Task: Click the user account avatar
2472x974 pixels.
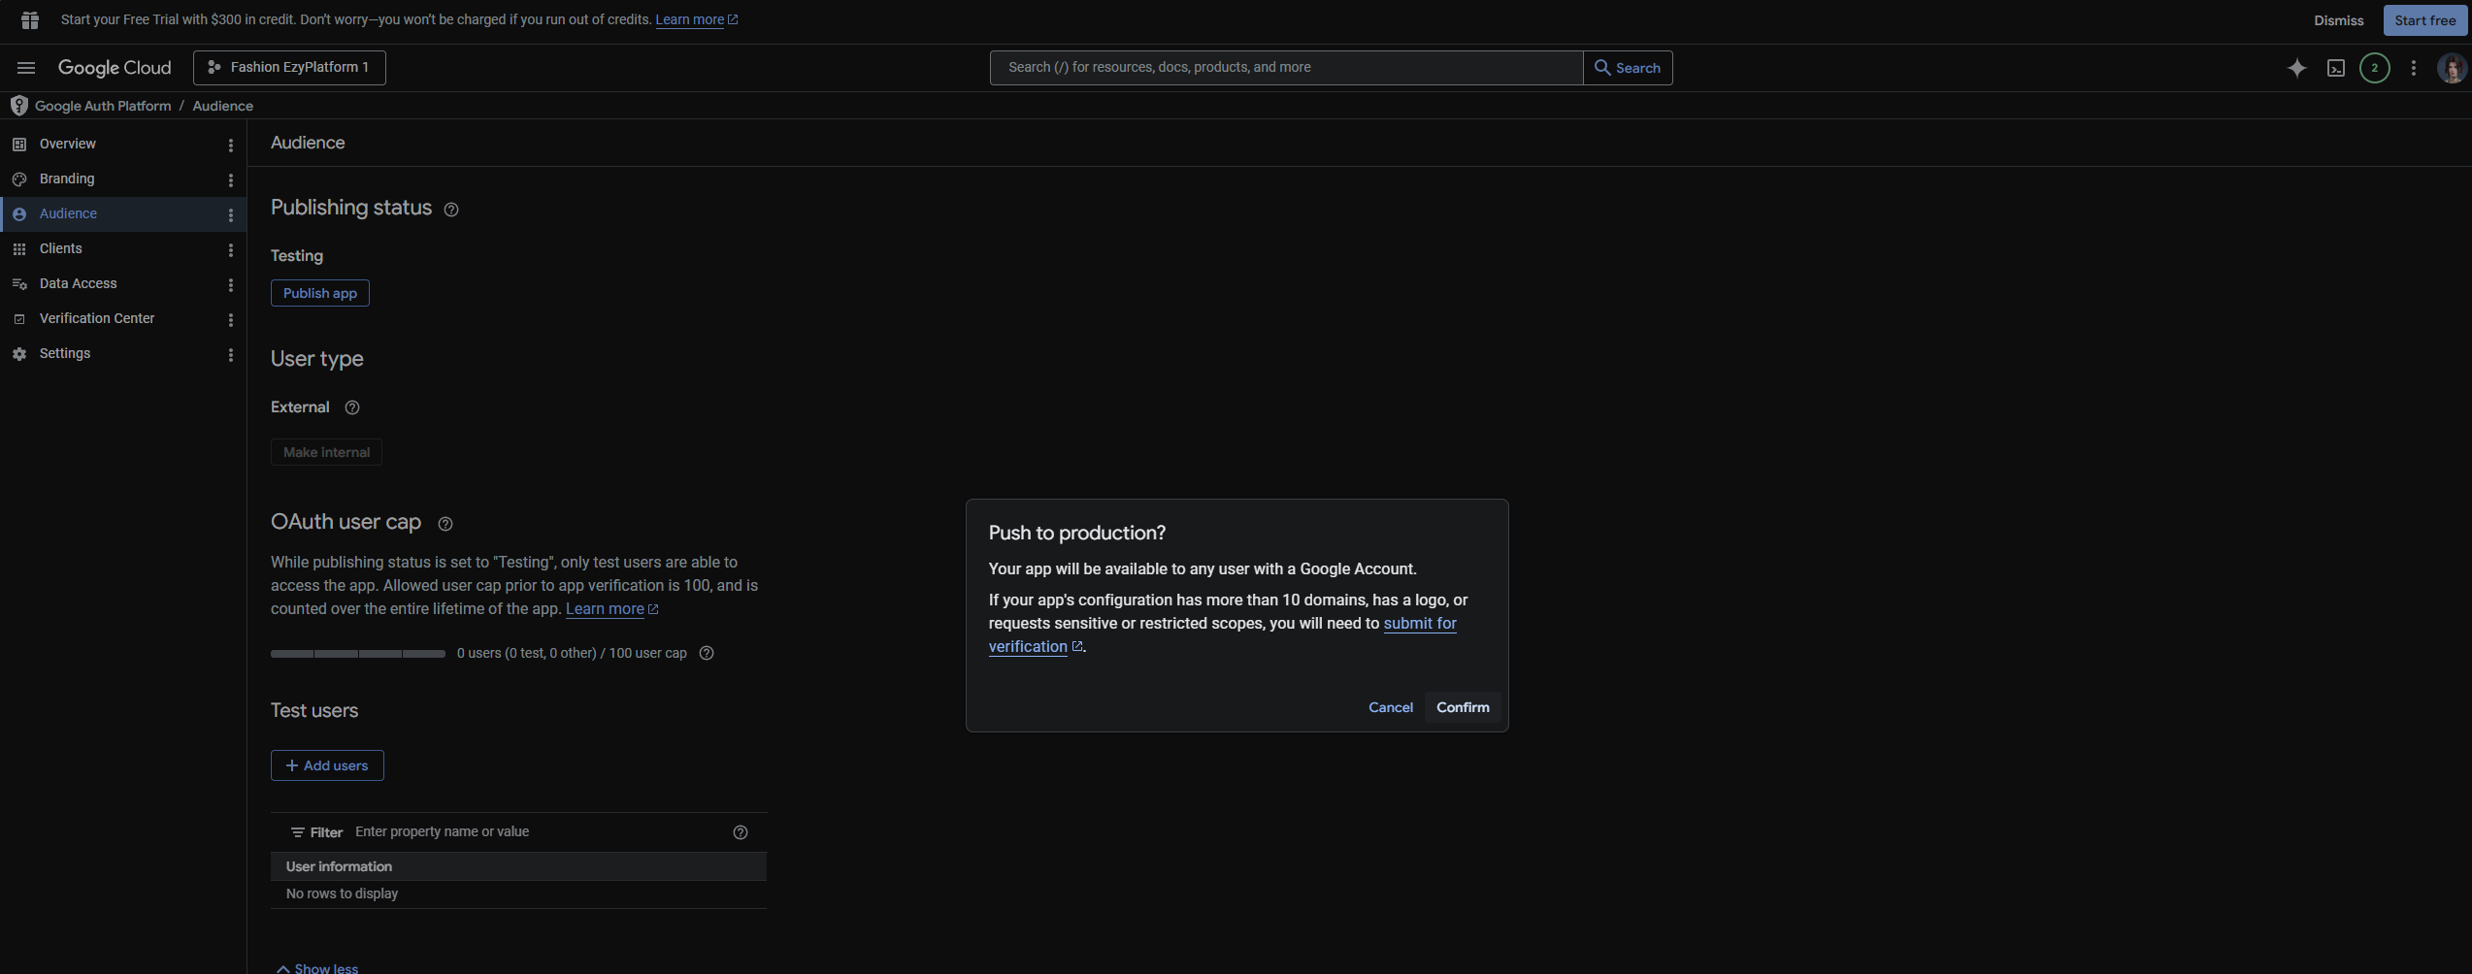Action: tap(2451, 68)
